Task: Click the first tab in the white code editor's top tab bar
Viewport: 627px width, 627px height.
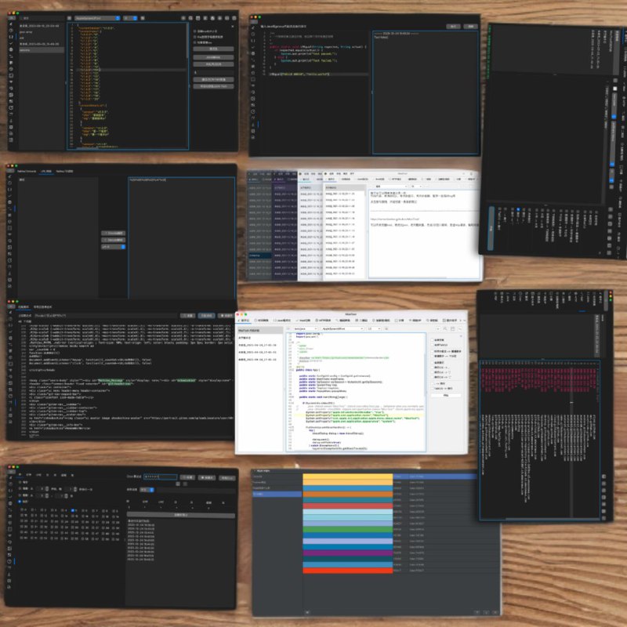Action: pos(245,321)
